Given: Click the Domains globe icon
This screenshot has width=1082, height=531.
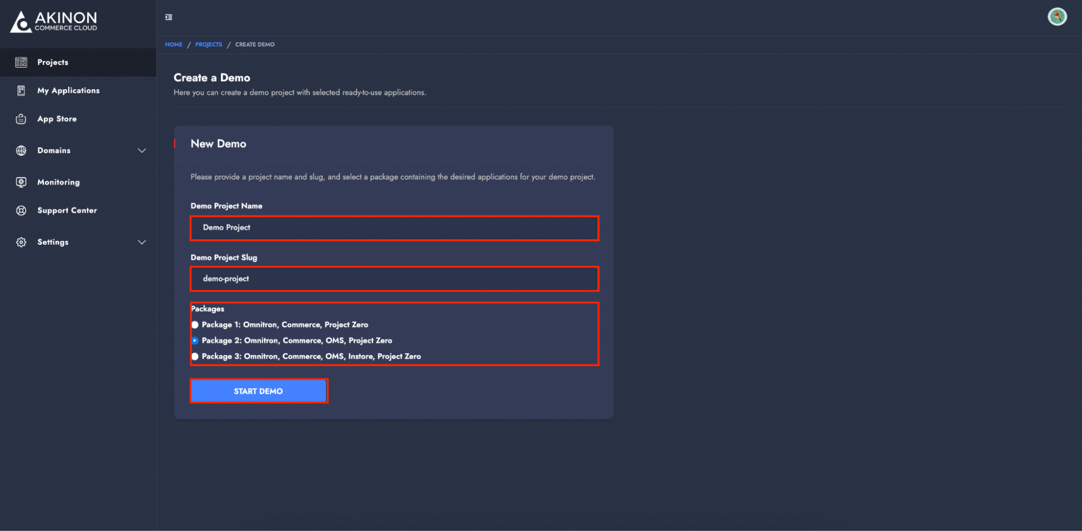Looking at the screenshot, I should tap(21, 150).
